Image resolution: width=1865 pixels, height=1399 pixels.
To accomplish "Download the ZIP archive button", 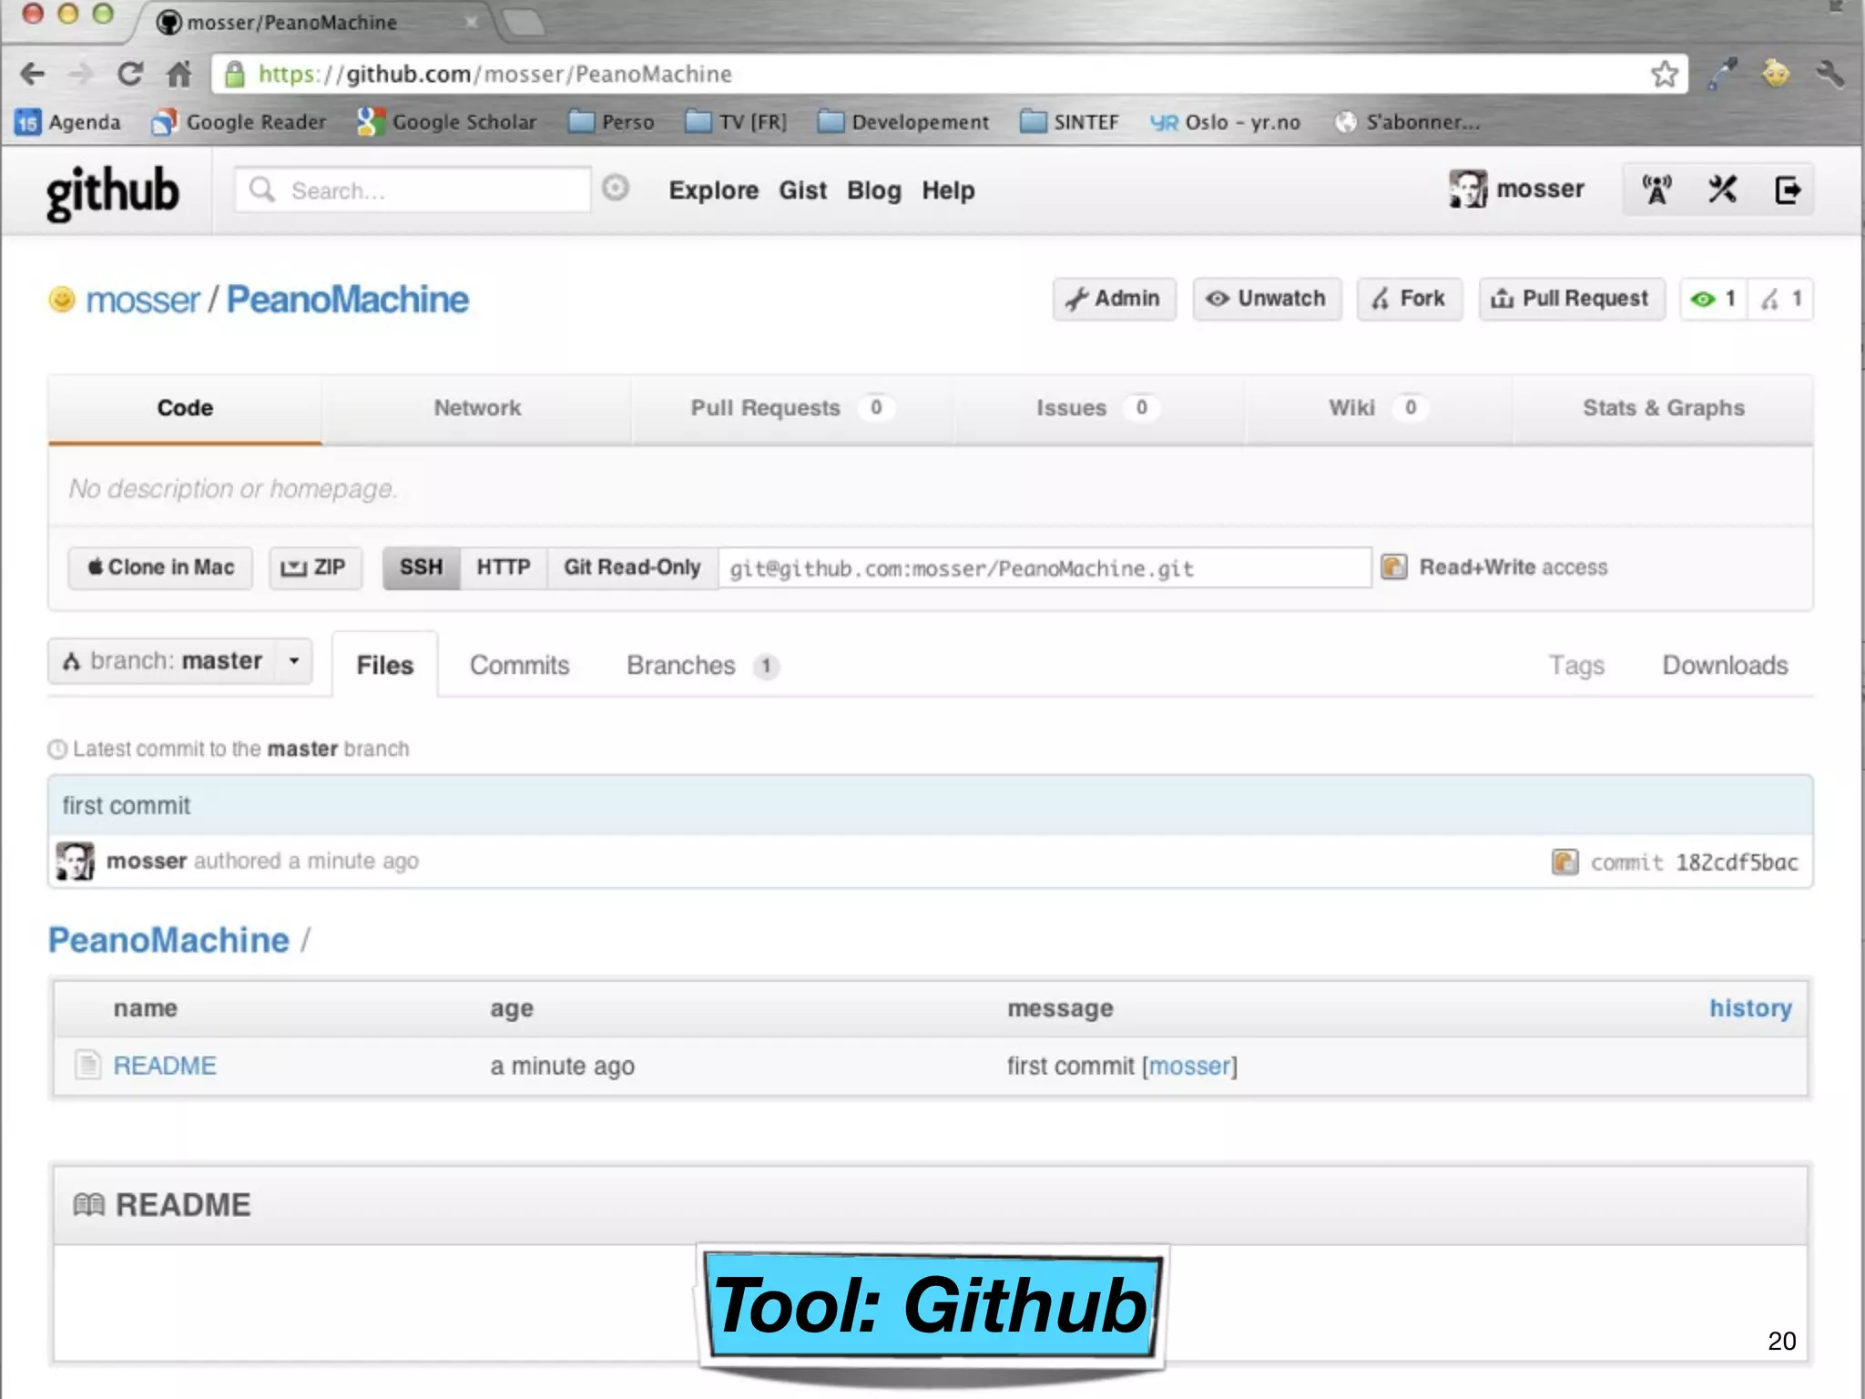I will click(x=315, y=567).
